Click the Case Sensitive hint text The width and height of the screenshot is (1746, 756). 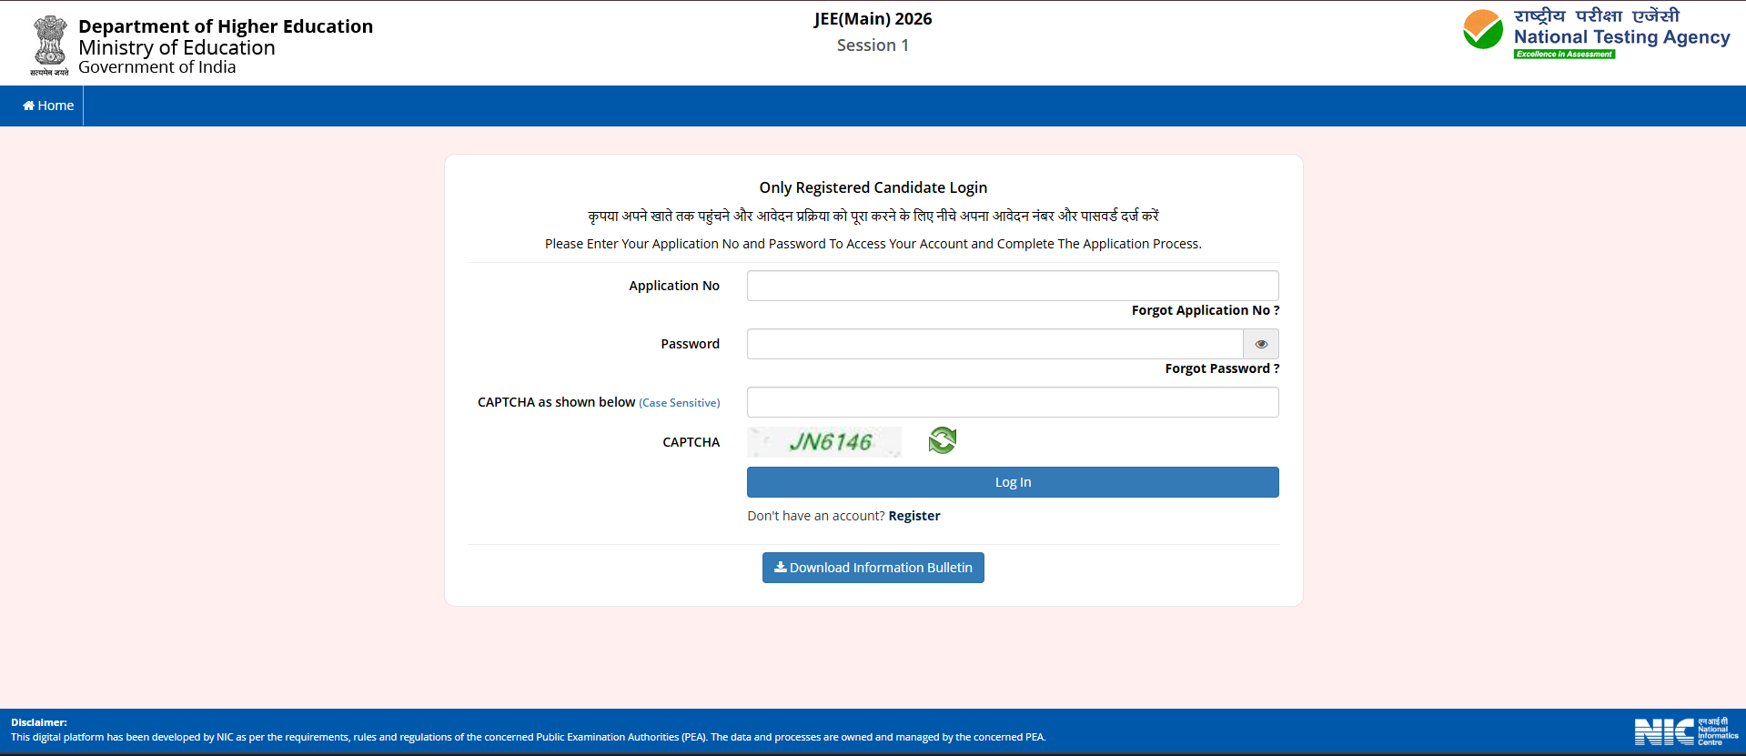(679, 403)
